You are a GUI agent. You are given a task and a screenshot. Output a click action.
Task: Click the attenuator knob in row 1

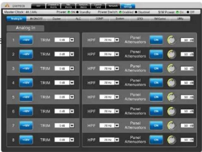point(172,40)
